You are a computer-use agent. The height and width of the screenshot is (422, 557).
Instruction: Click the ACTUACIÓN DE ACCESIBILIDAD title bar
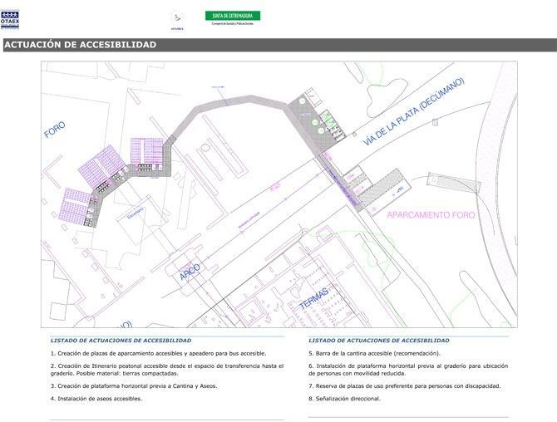(80, 45)
